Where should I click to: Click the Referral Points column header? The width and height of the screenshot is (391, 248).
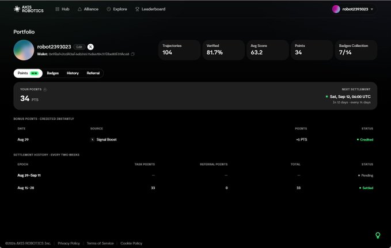214,164
